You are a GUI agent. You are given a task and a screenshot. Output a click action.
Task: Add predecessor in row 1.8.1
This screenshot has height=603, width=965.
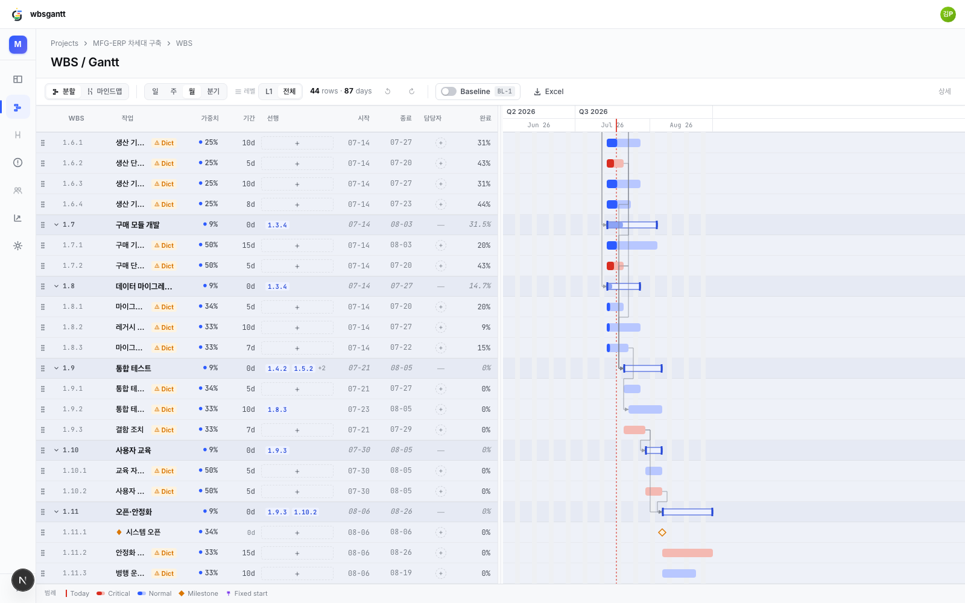pos(297,307)
